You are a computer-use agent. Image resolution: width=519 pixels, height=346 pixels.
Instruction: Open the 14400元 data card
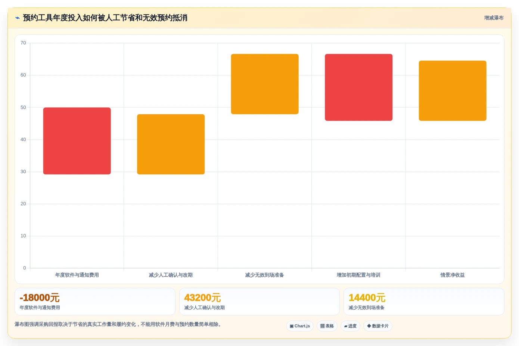click(424, 302)
